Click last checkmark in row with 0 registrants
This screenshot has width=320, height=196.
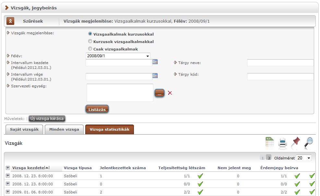pos(312,184)
